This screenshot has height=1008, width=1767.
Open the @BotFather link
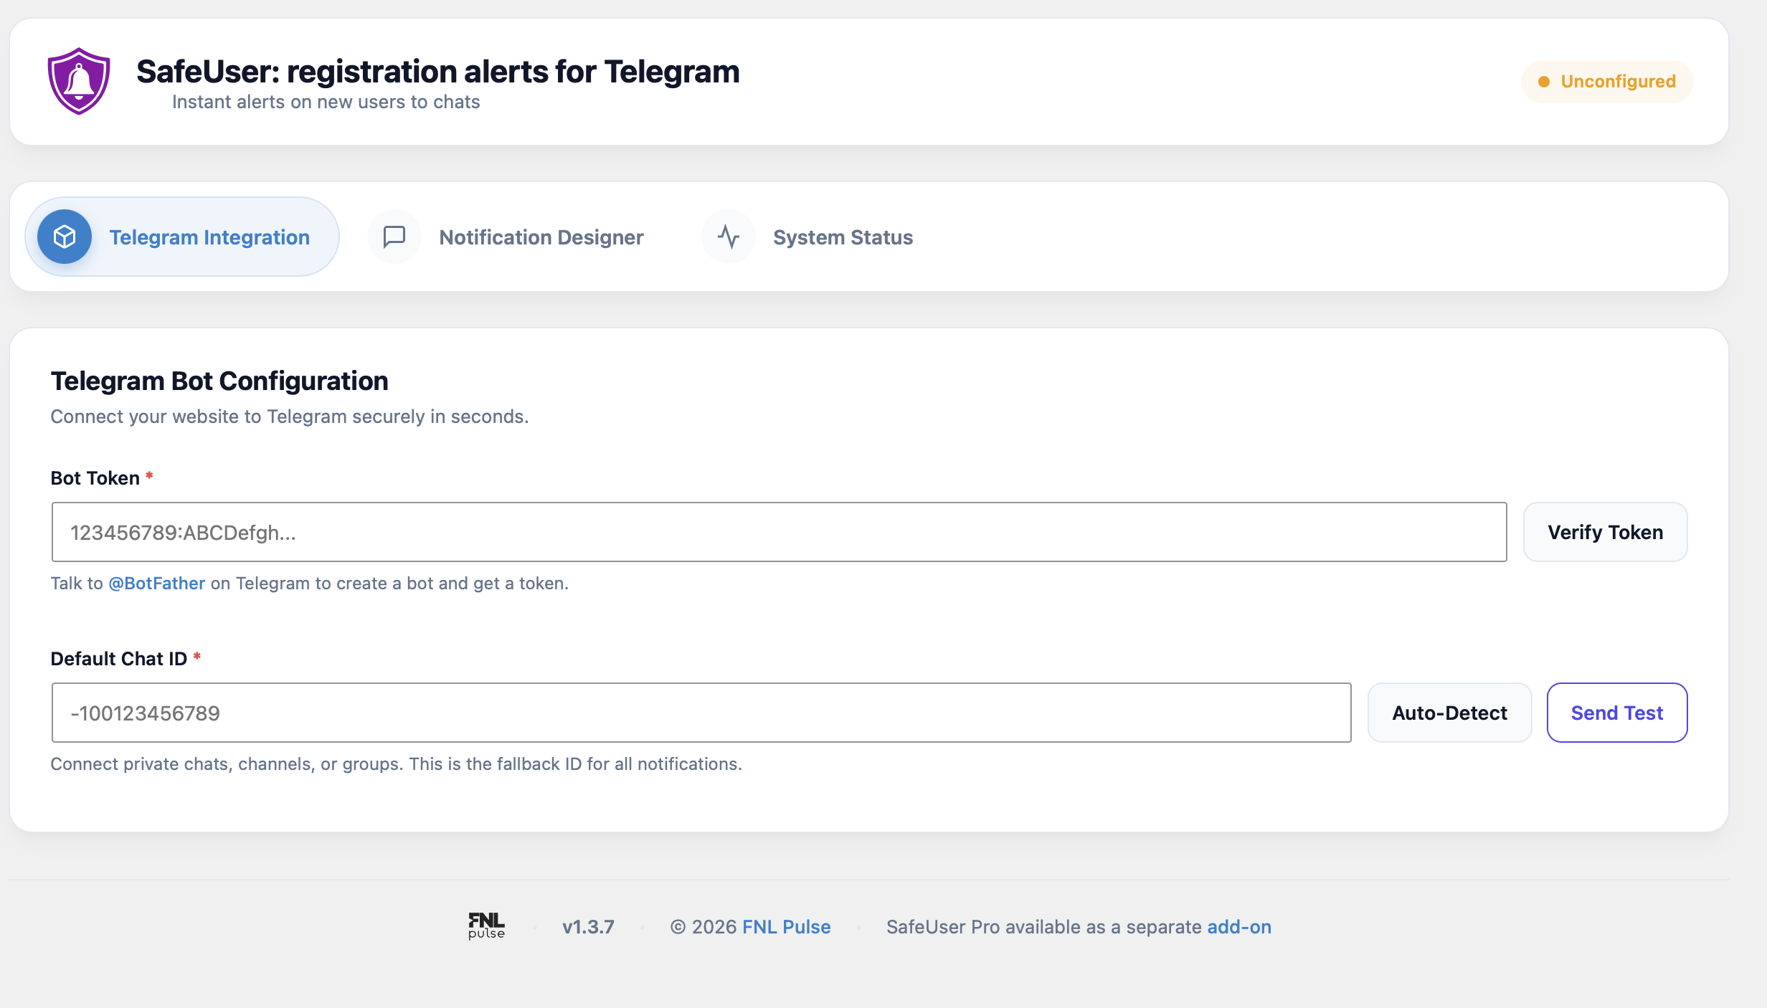point(157,583)
